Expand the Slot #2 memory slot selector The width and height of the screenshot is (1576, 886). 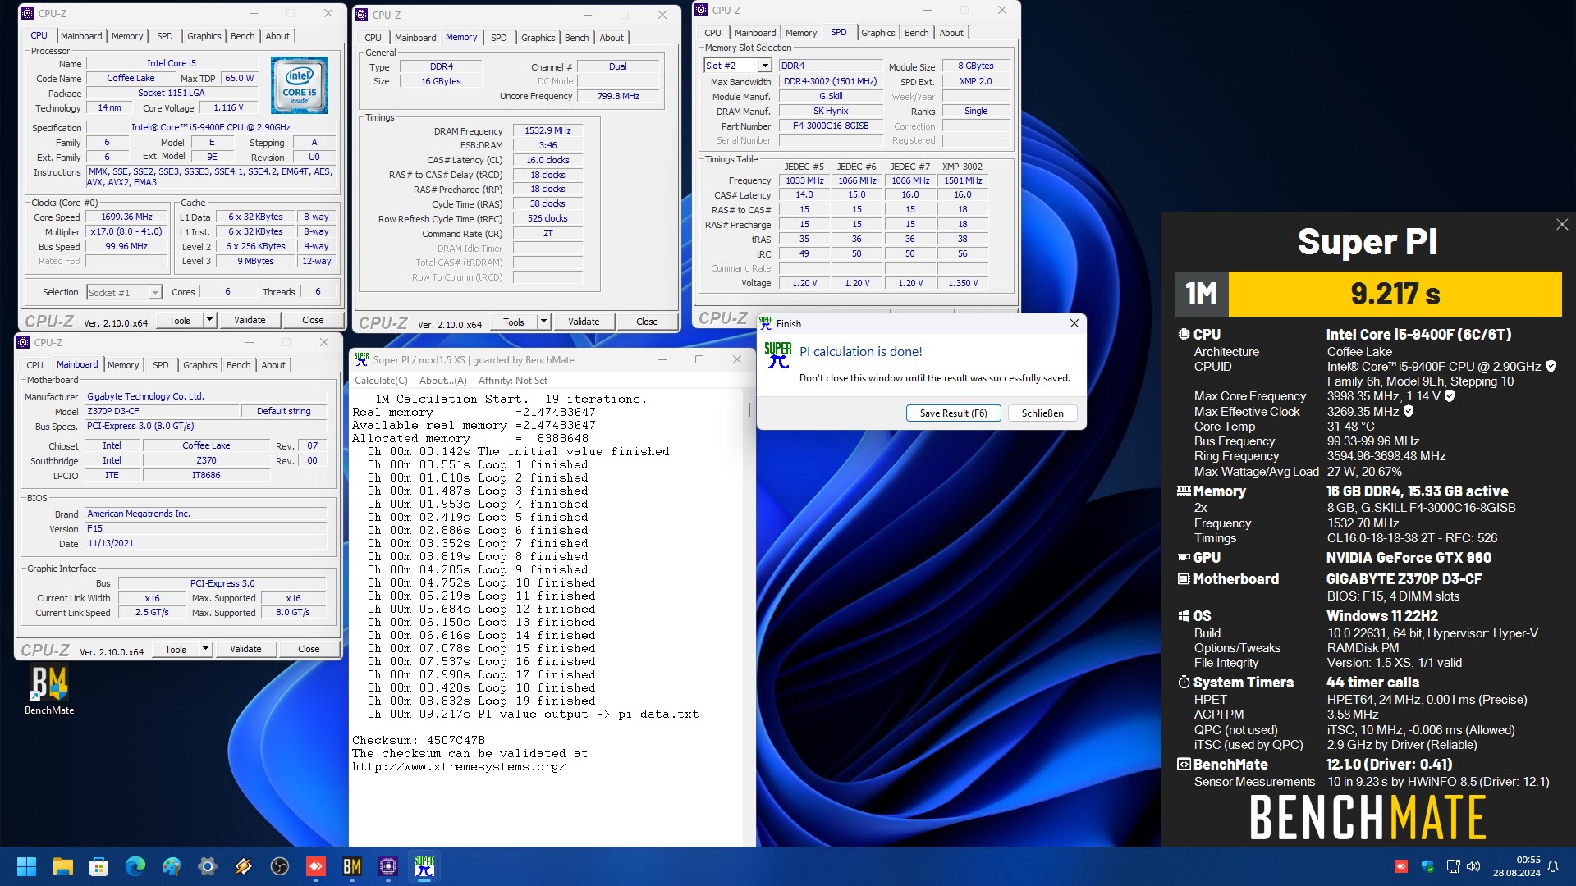765,66
